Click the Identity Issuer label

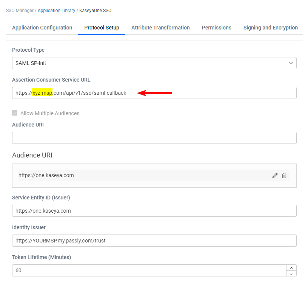click(29, 227)
